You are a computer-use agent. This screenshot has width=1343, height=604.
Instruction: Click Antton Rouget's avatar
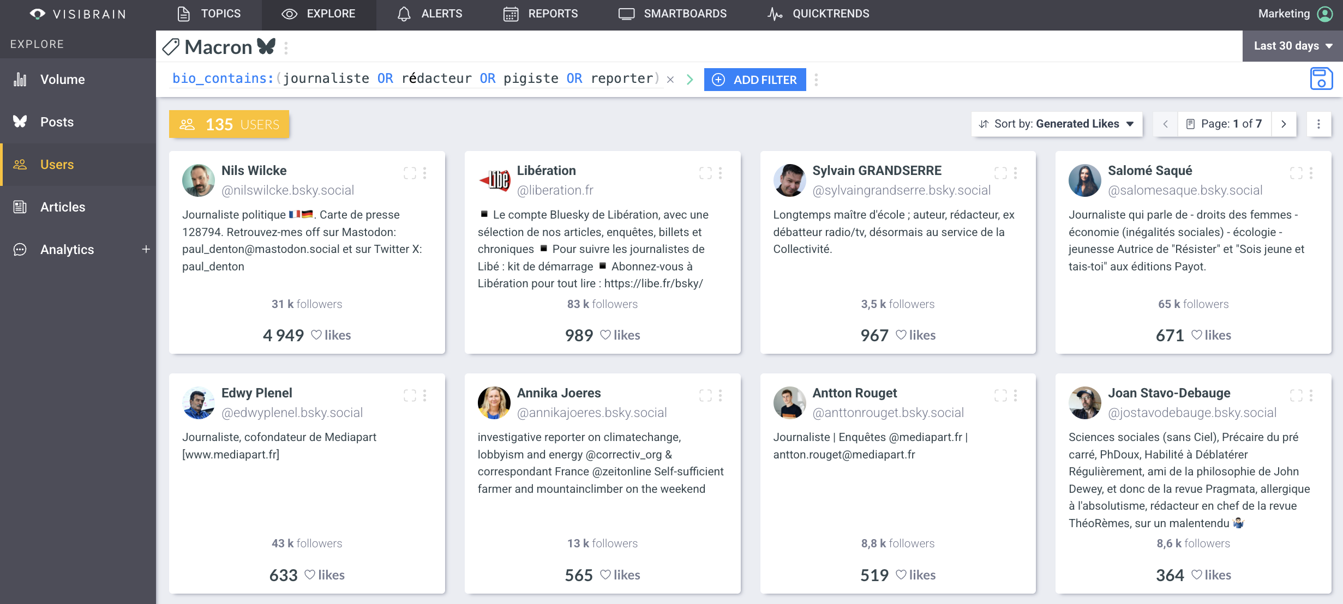(x=790, y=403)
